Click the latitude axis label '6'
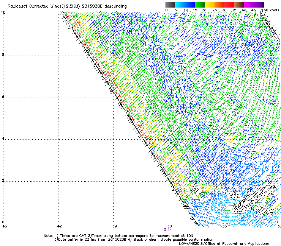The image size is (281, 246). point(3,97)
